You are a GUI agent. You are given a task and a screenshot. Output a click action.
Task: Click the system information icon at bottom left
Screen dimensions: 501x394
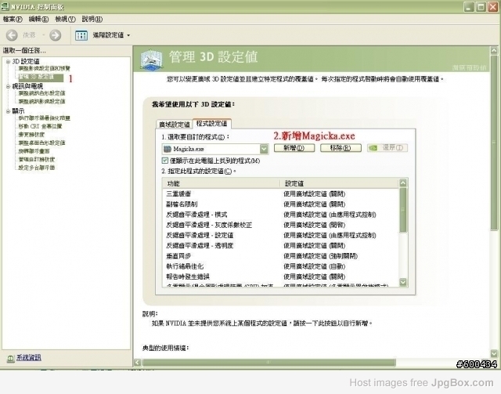(x=9, y=358)
